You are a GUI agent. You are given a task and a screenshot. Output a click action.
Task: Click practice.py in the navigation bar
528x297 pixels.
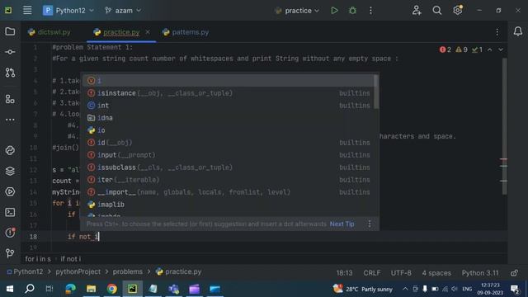[x=179, y=271]
